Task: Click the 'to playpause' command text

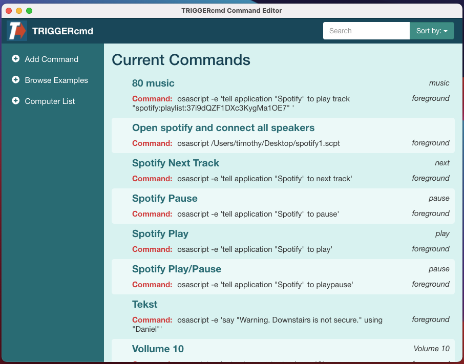Action: tap(265, 285)
